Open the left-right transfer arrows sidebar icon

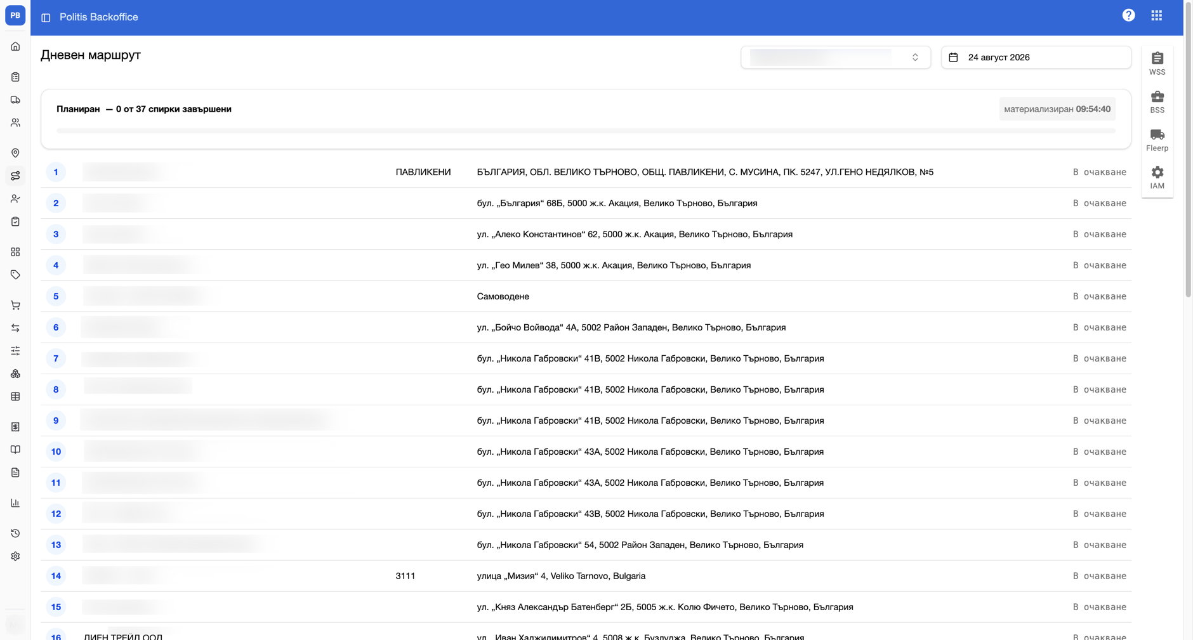tap(15, 328)
